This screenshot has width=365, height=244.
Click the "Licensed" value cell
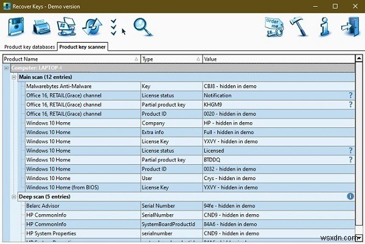pos(279,151)
